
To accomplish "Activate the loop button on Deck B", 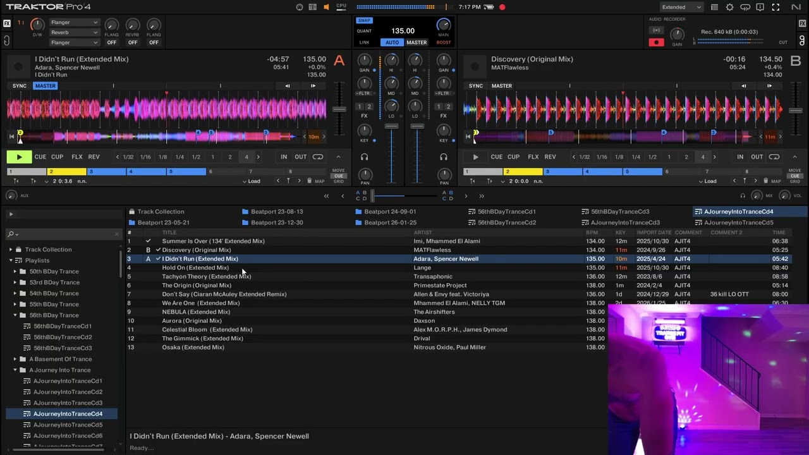I will pos(774,157).
